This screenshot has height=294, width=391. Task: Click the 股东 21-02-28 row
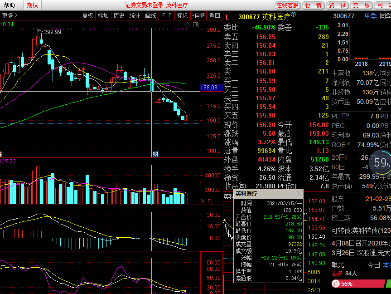point(361,199)
